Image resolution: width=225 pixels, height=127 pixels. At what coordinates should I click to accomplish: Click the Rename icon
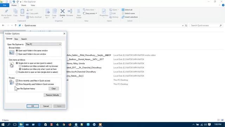[70, 11]
